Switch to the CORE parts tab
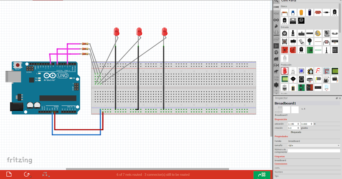Image resolution: width=342 pixels, height=179 pixels. point(276,8)
